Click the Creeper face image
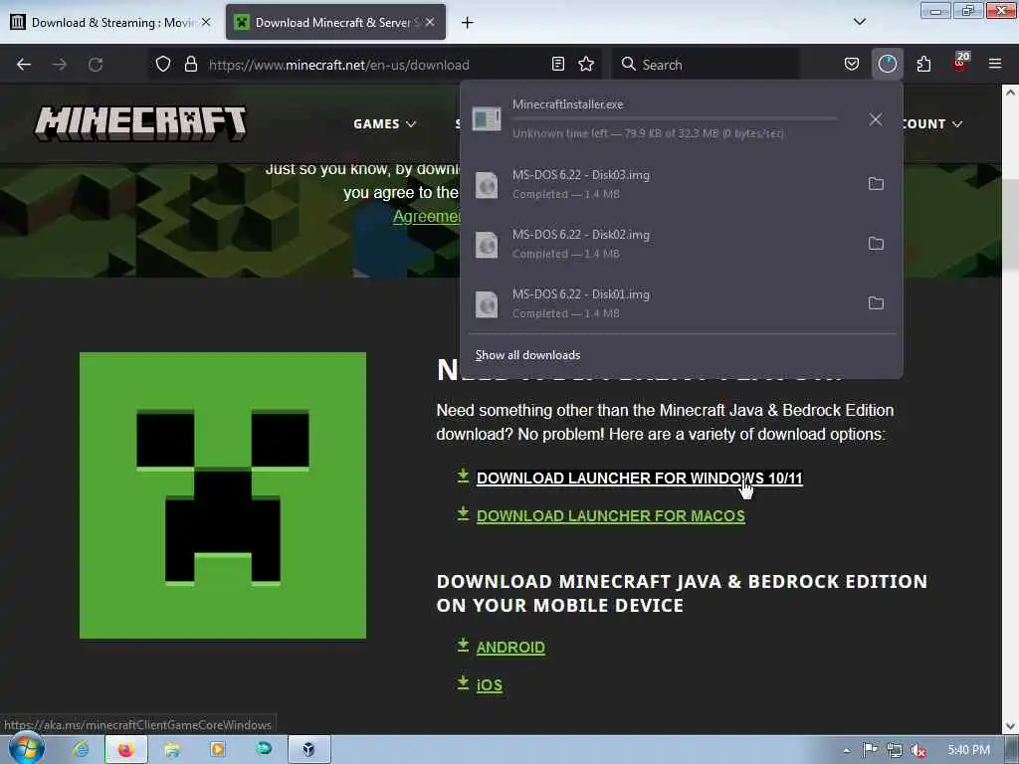 tap(223, 495)
